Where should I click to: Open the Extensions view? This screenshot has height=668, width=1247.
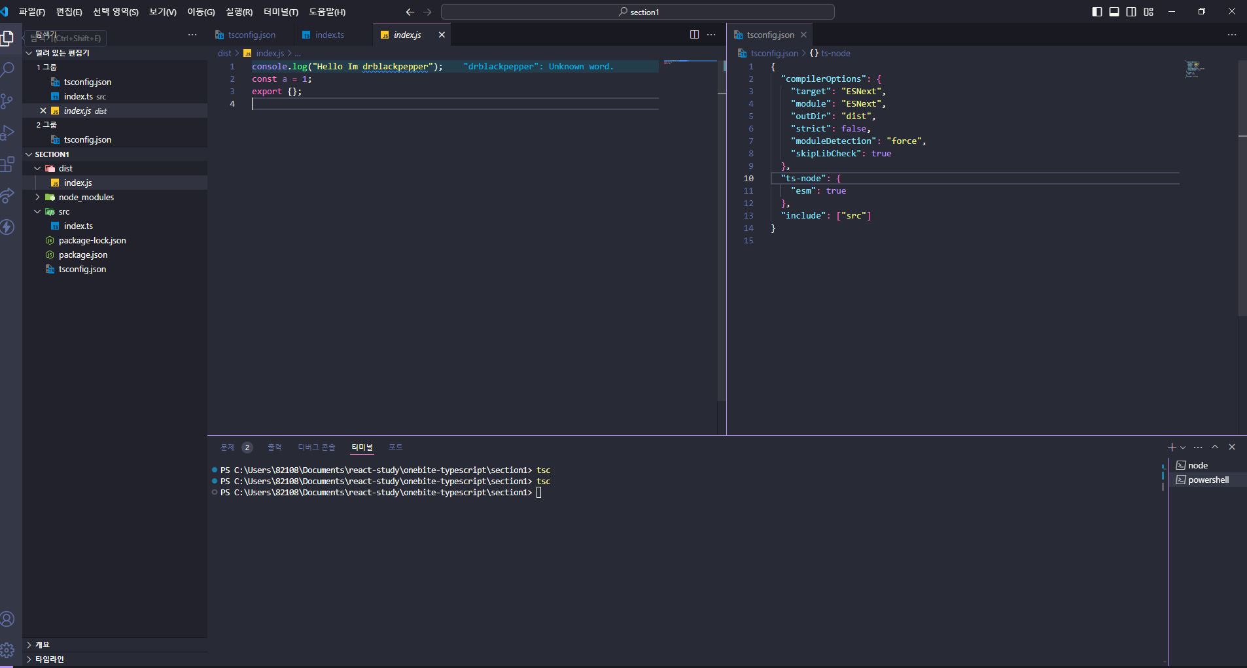click(x=8, y=164)
